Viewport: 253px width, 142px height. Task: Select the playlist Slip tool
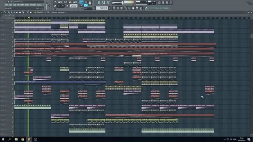[20, 12]
